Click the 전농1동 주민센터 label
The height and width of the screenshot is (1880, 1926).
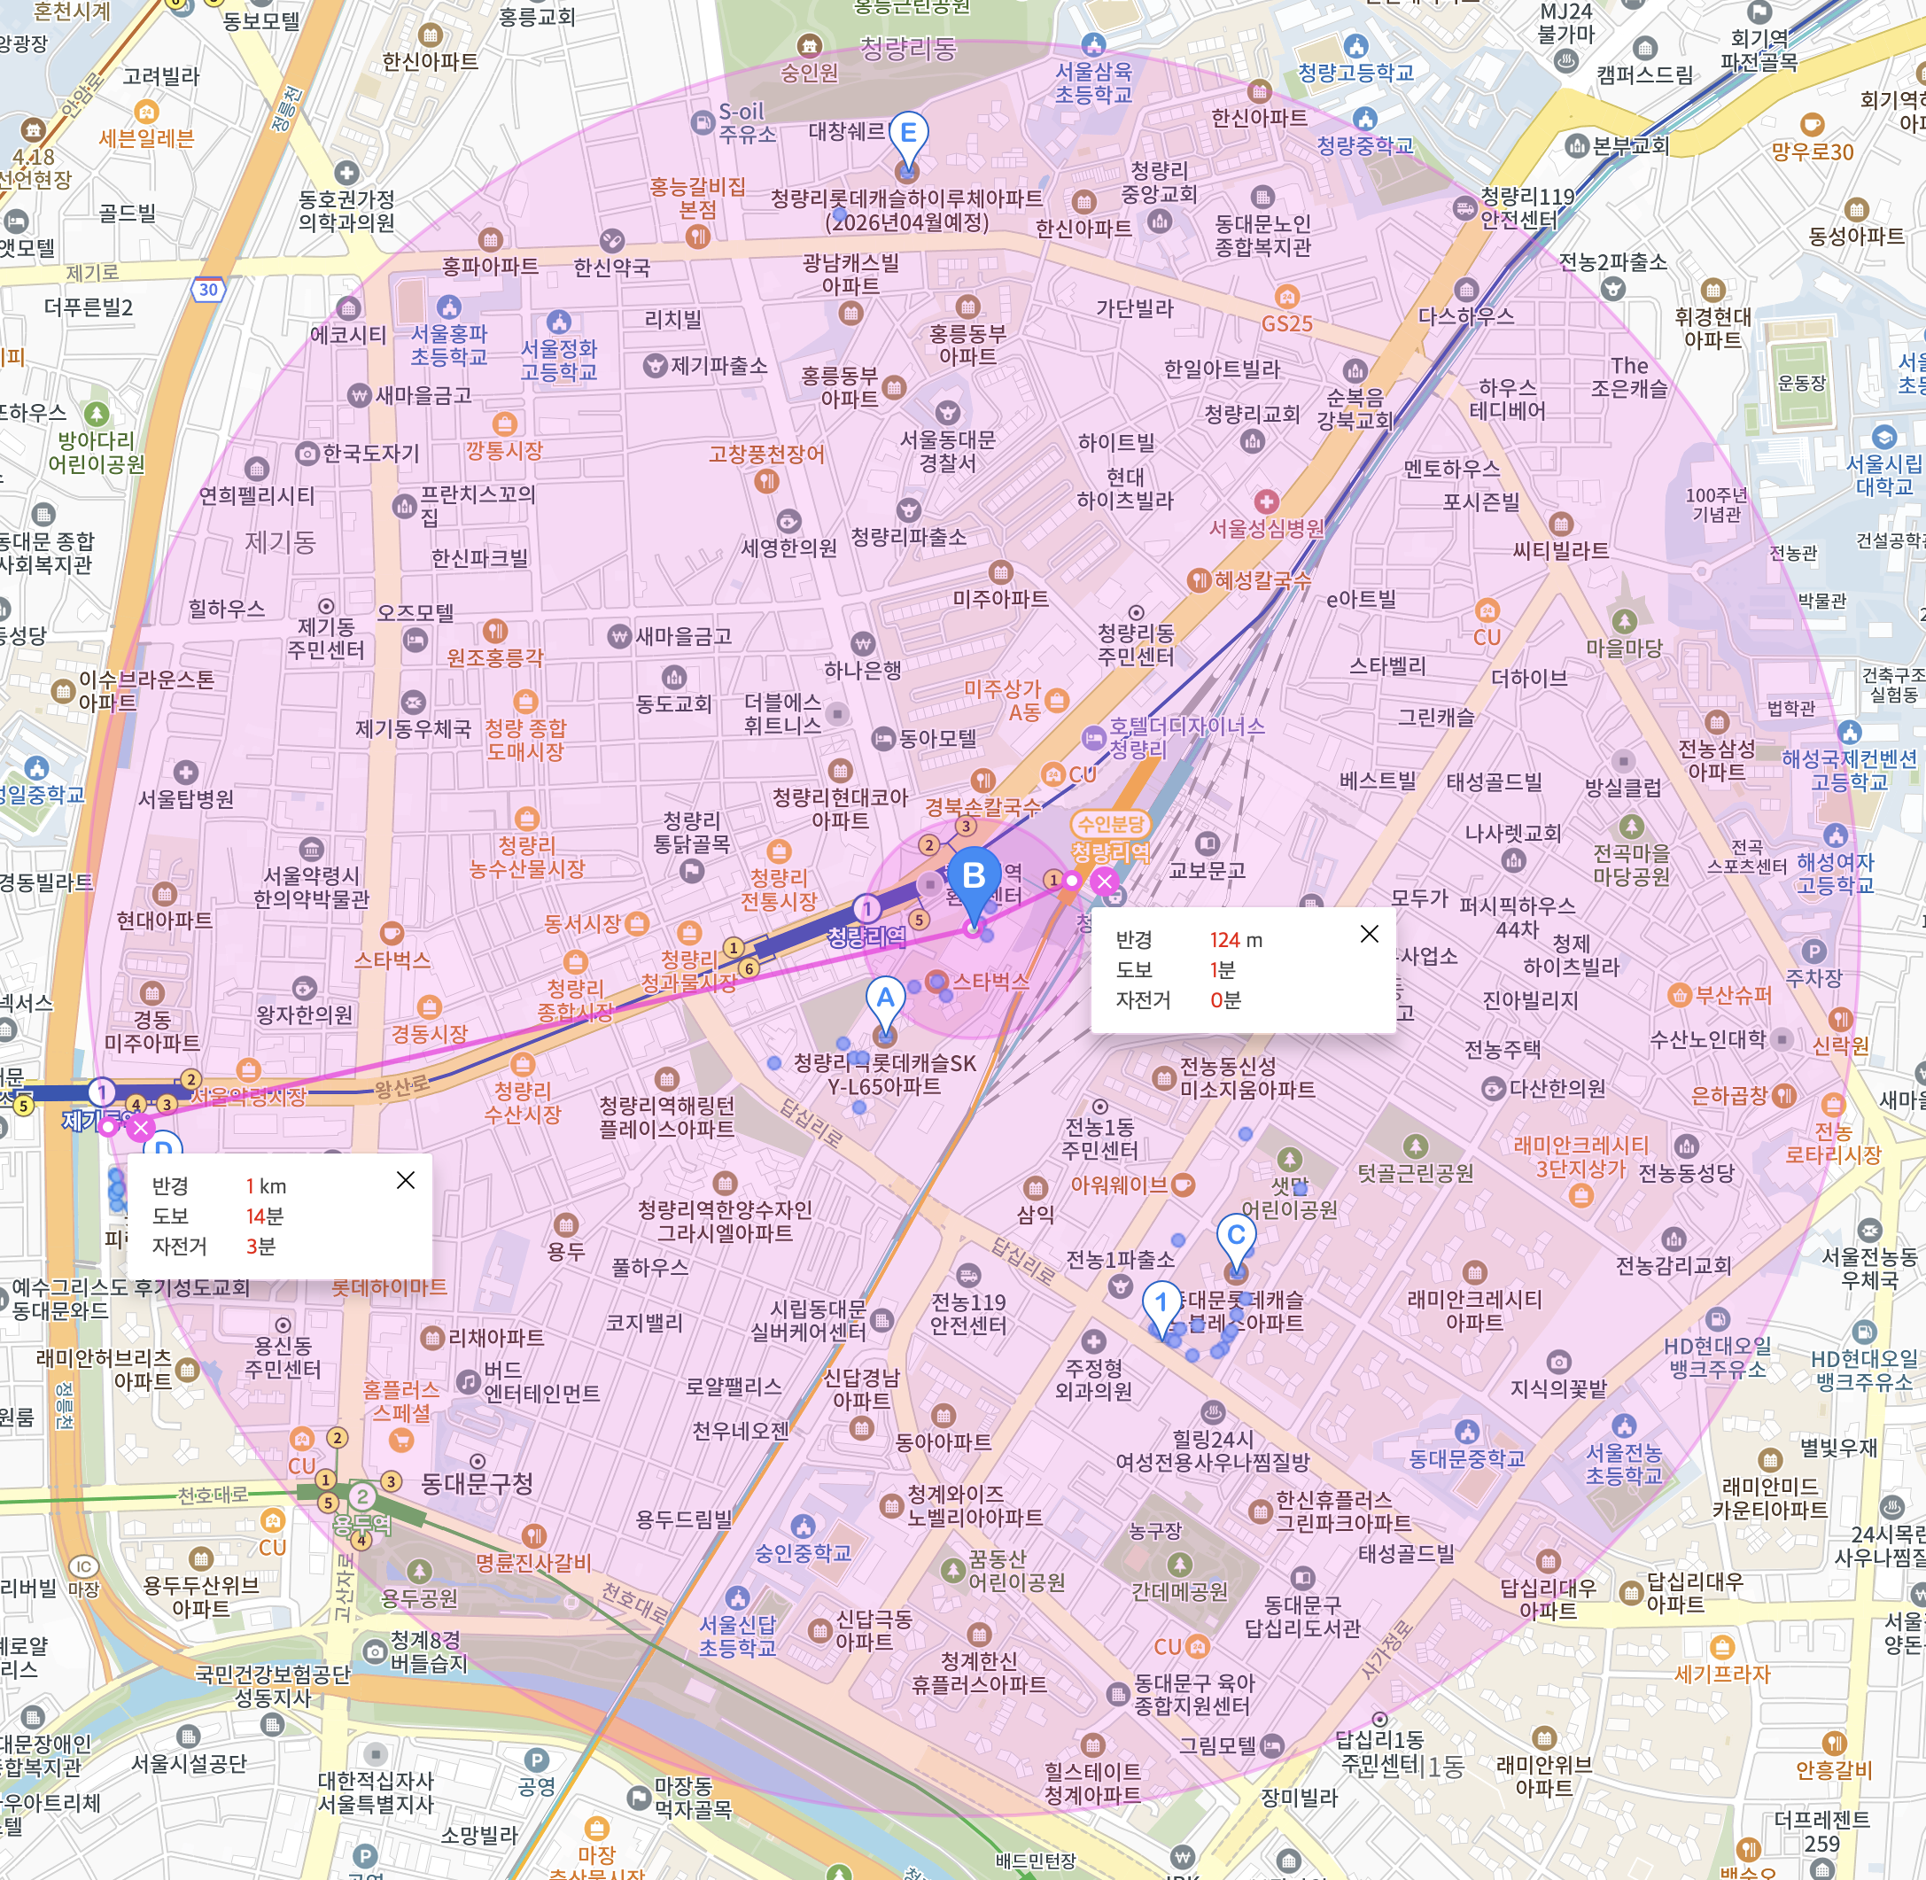pos(1099,1138)
